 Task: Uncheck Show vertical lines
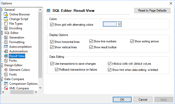(52, 47)
